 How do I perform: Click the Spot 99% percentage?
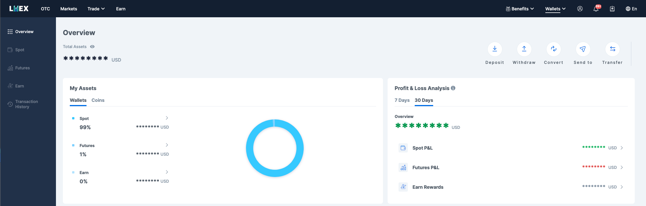point(85,127)
